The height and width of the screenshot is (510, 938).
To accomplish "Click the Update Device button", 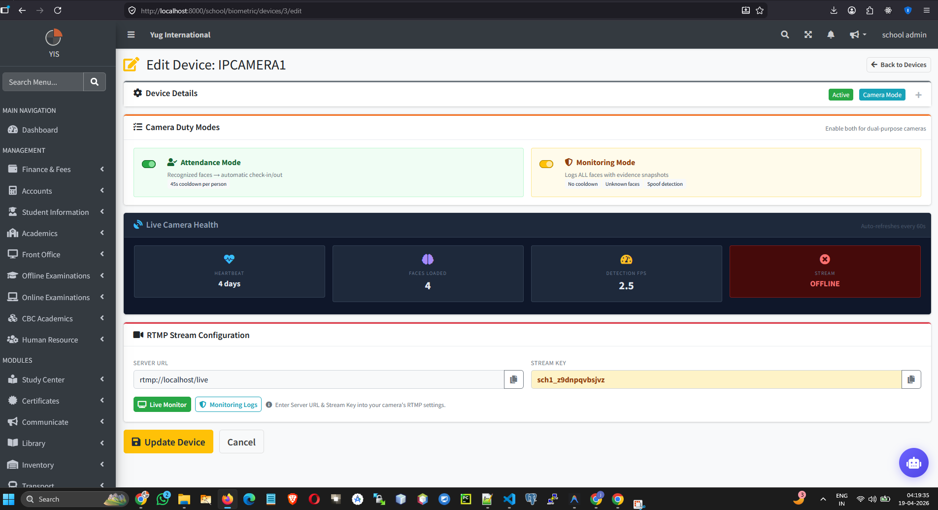I will [168, 442].
